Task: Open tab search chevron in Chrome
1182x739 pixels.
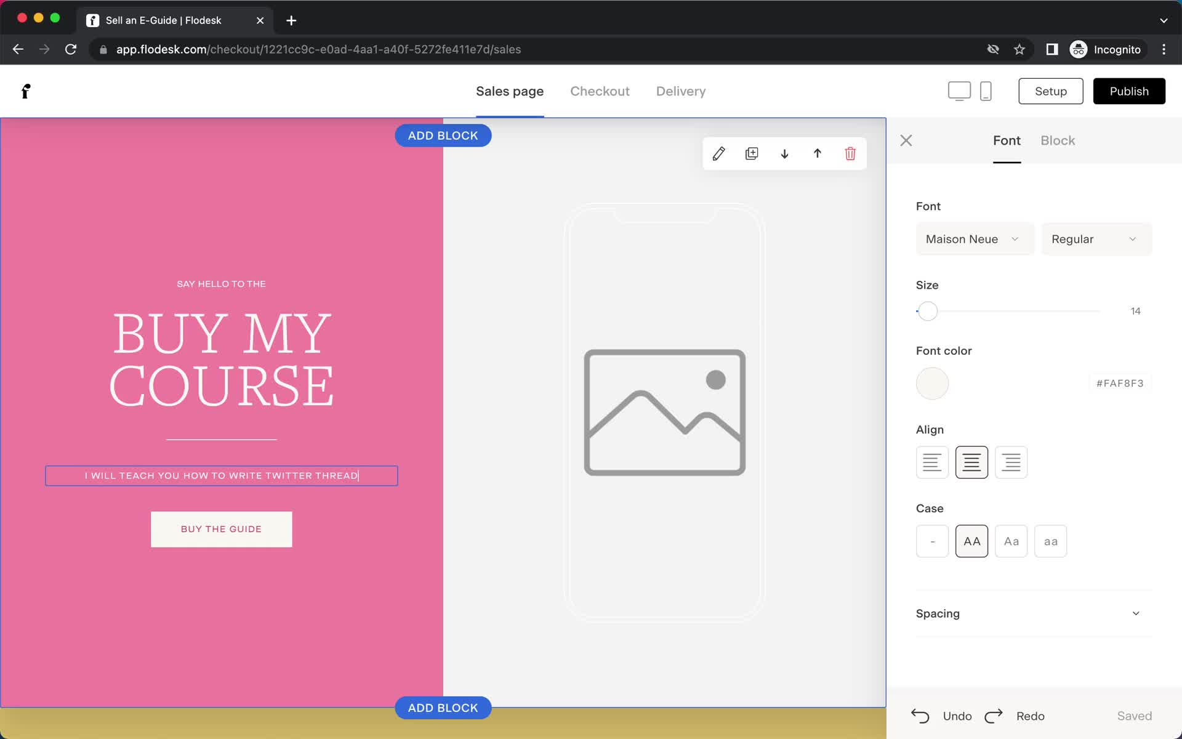Action: click(x=1164, y=20)
